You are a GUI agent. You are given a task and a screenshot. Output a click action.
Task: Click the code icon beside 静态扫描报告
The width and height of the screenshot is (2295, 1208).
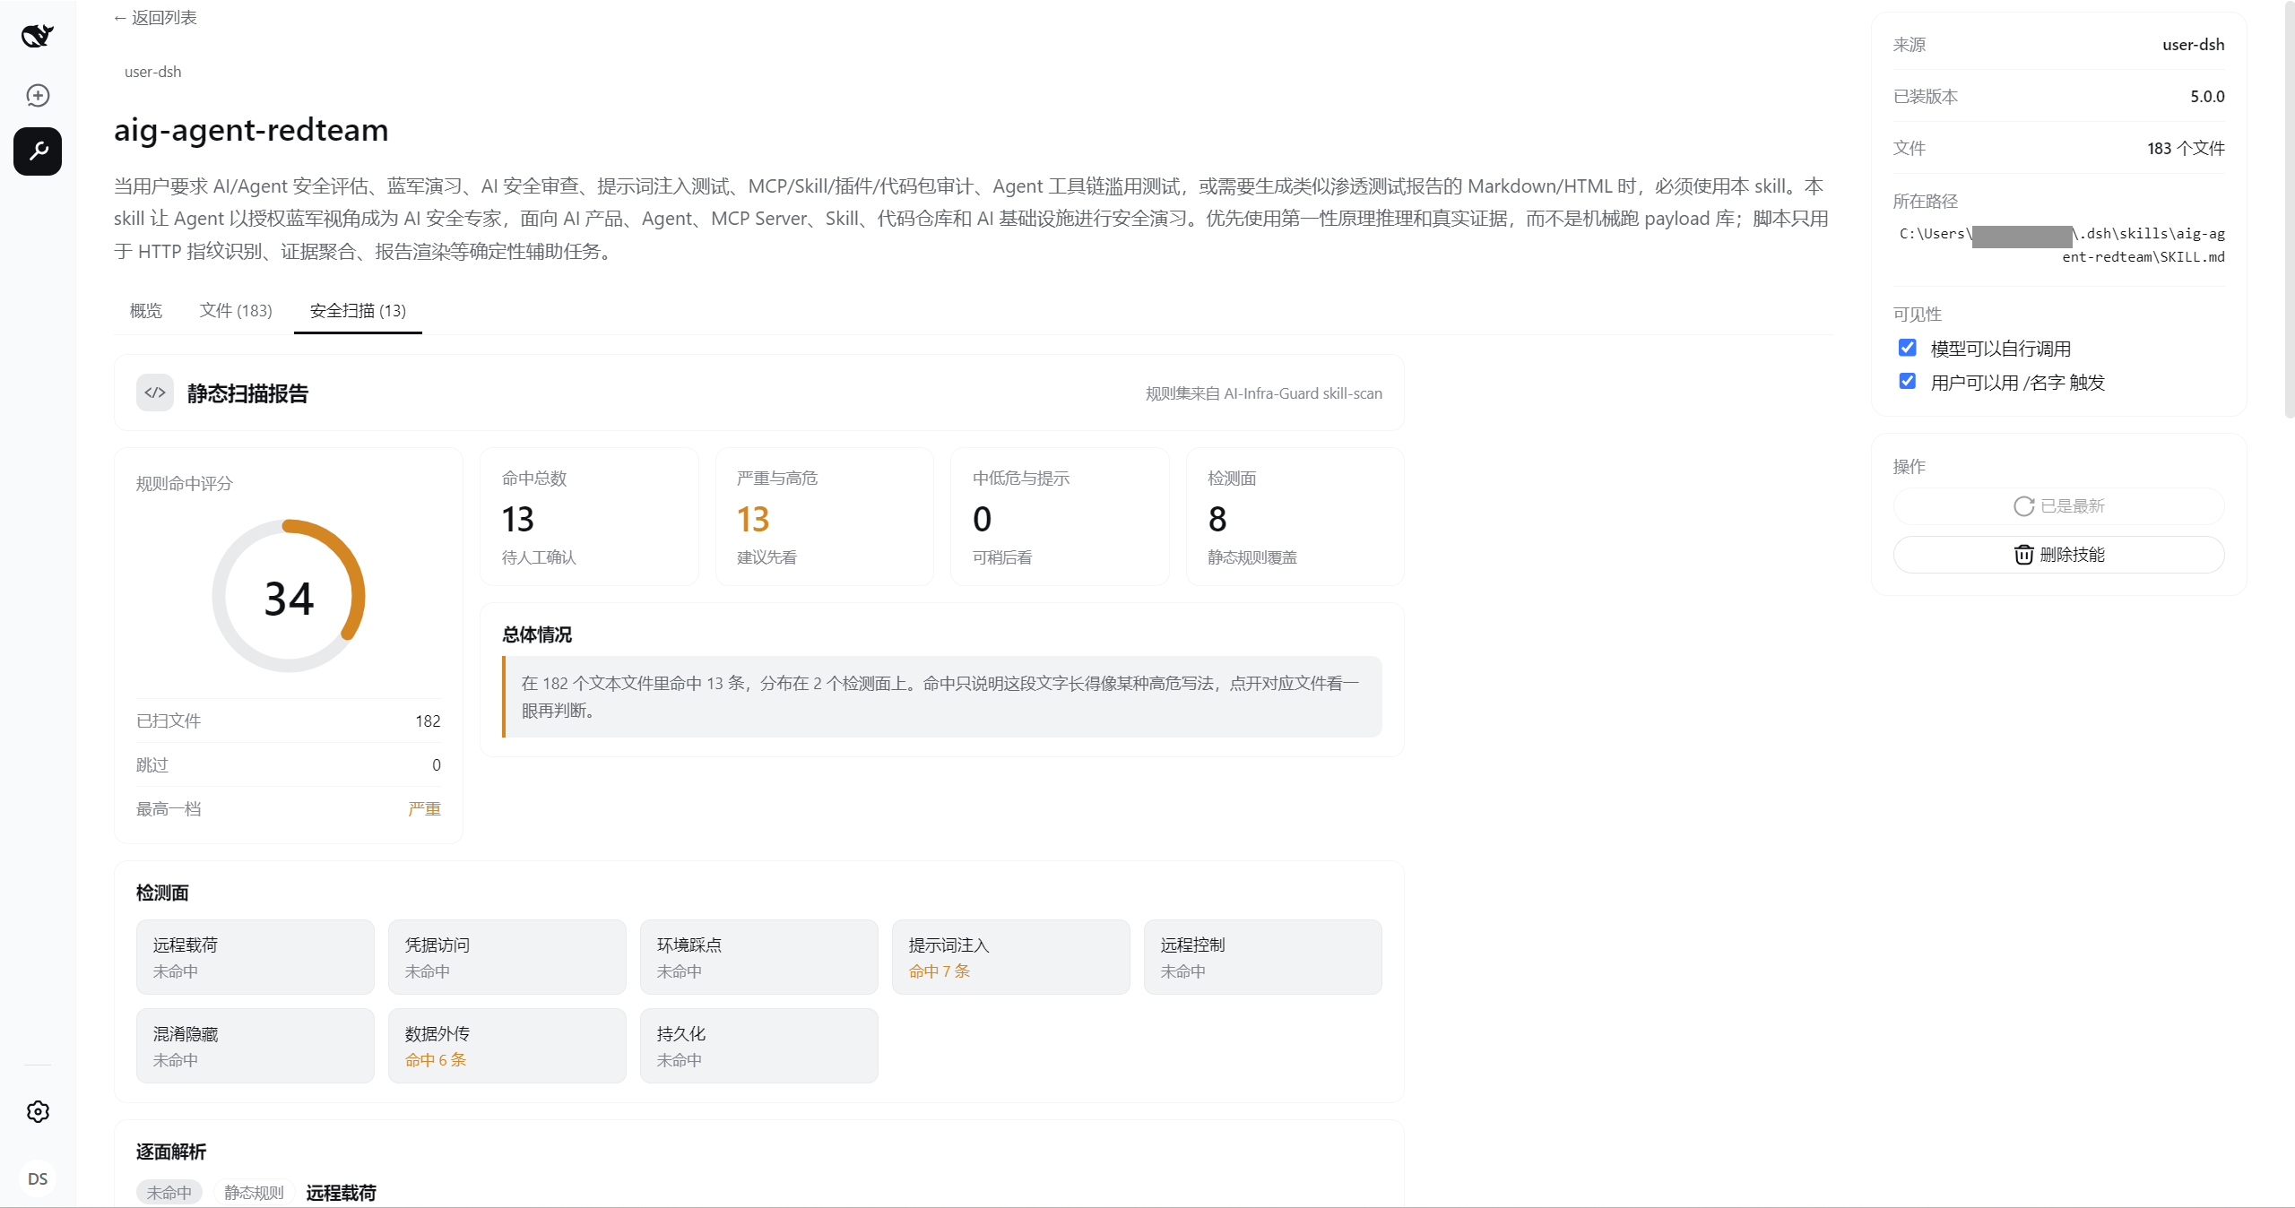(x=155, y=393)
